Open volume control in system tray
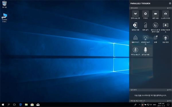Viewport: 172px width, 107px height. (x=151, y=105)
